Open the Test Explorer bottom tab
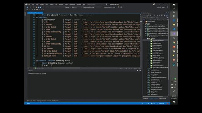The image size is (202, 113). point(55,101)
